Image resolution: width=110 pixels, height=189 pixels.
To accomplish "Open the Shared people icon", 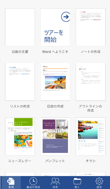I will [x=55, y=181].
